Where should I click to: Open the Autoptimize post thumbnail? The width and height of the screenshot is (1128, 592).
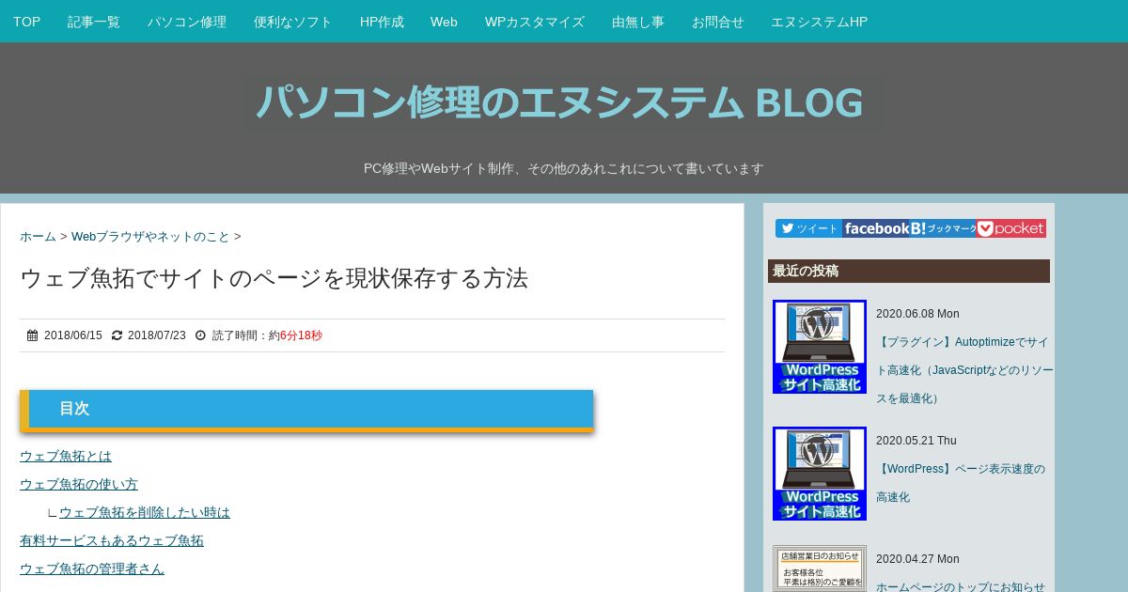(820, 347)
